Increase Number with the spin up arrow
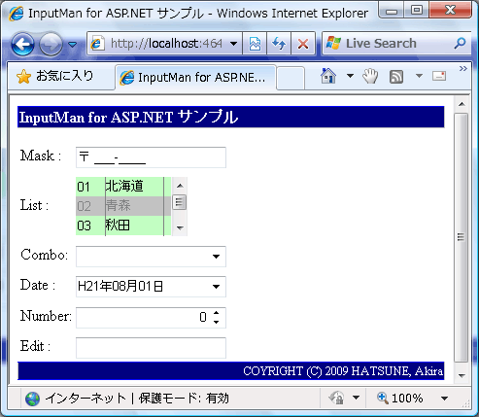This screenshot has height=417, width=479. point(216,313)
